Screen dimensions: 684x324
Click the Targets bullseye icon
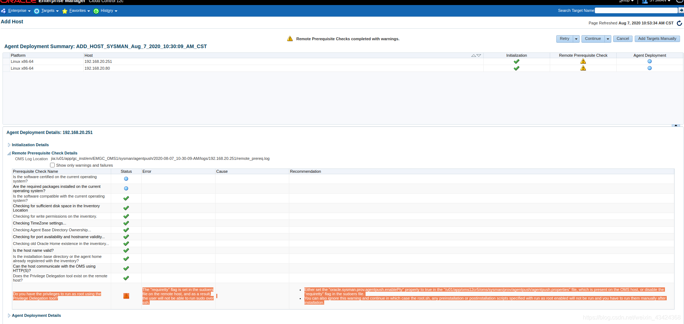(x=37, y=11)
